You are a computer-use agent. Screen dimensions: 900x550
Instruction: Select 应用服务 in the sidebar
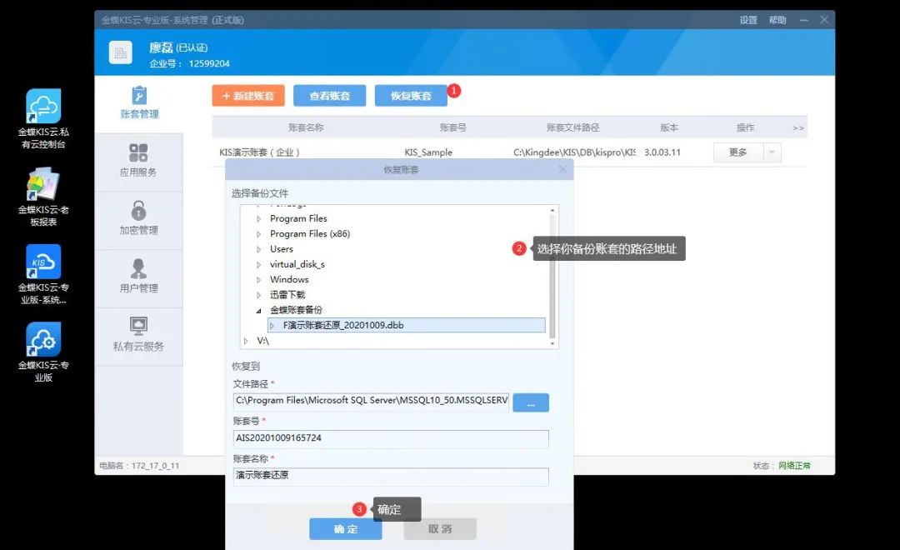[x=139, y=162]
